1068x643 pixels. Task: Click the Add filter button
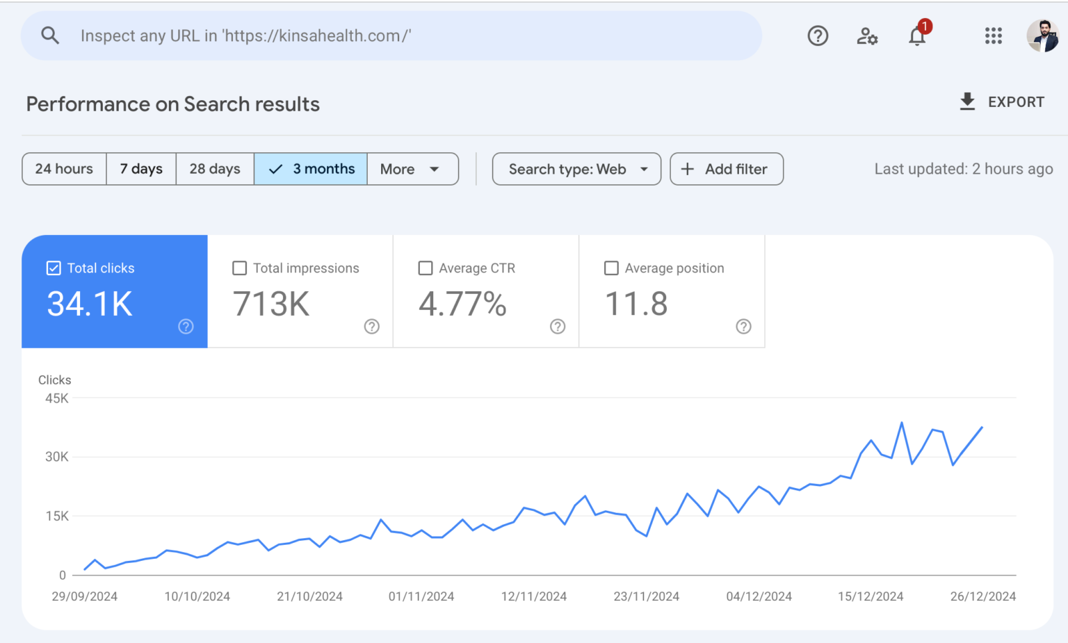pos(727,169)
